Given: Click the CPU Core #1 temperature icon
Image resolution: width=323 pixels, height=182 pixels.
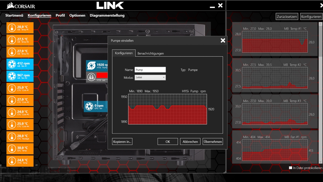Looking at the screenshot, I should tap(12, 88).
